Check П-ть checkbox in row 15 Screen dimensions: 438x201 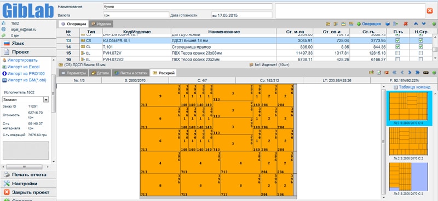click(398, 53)
